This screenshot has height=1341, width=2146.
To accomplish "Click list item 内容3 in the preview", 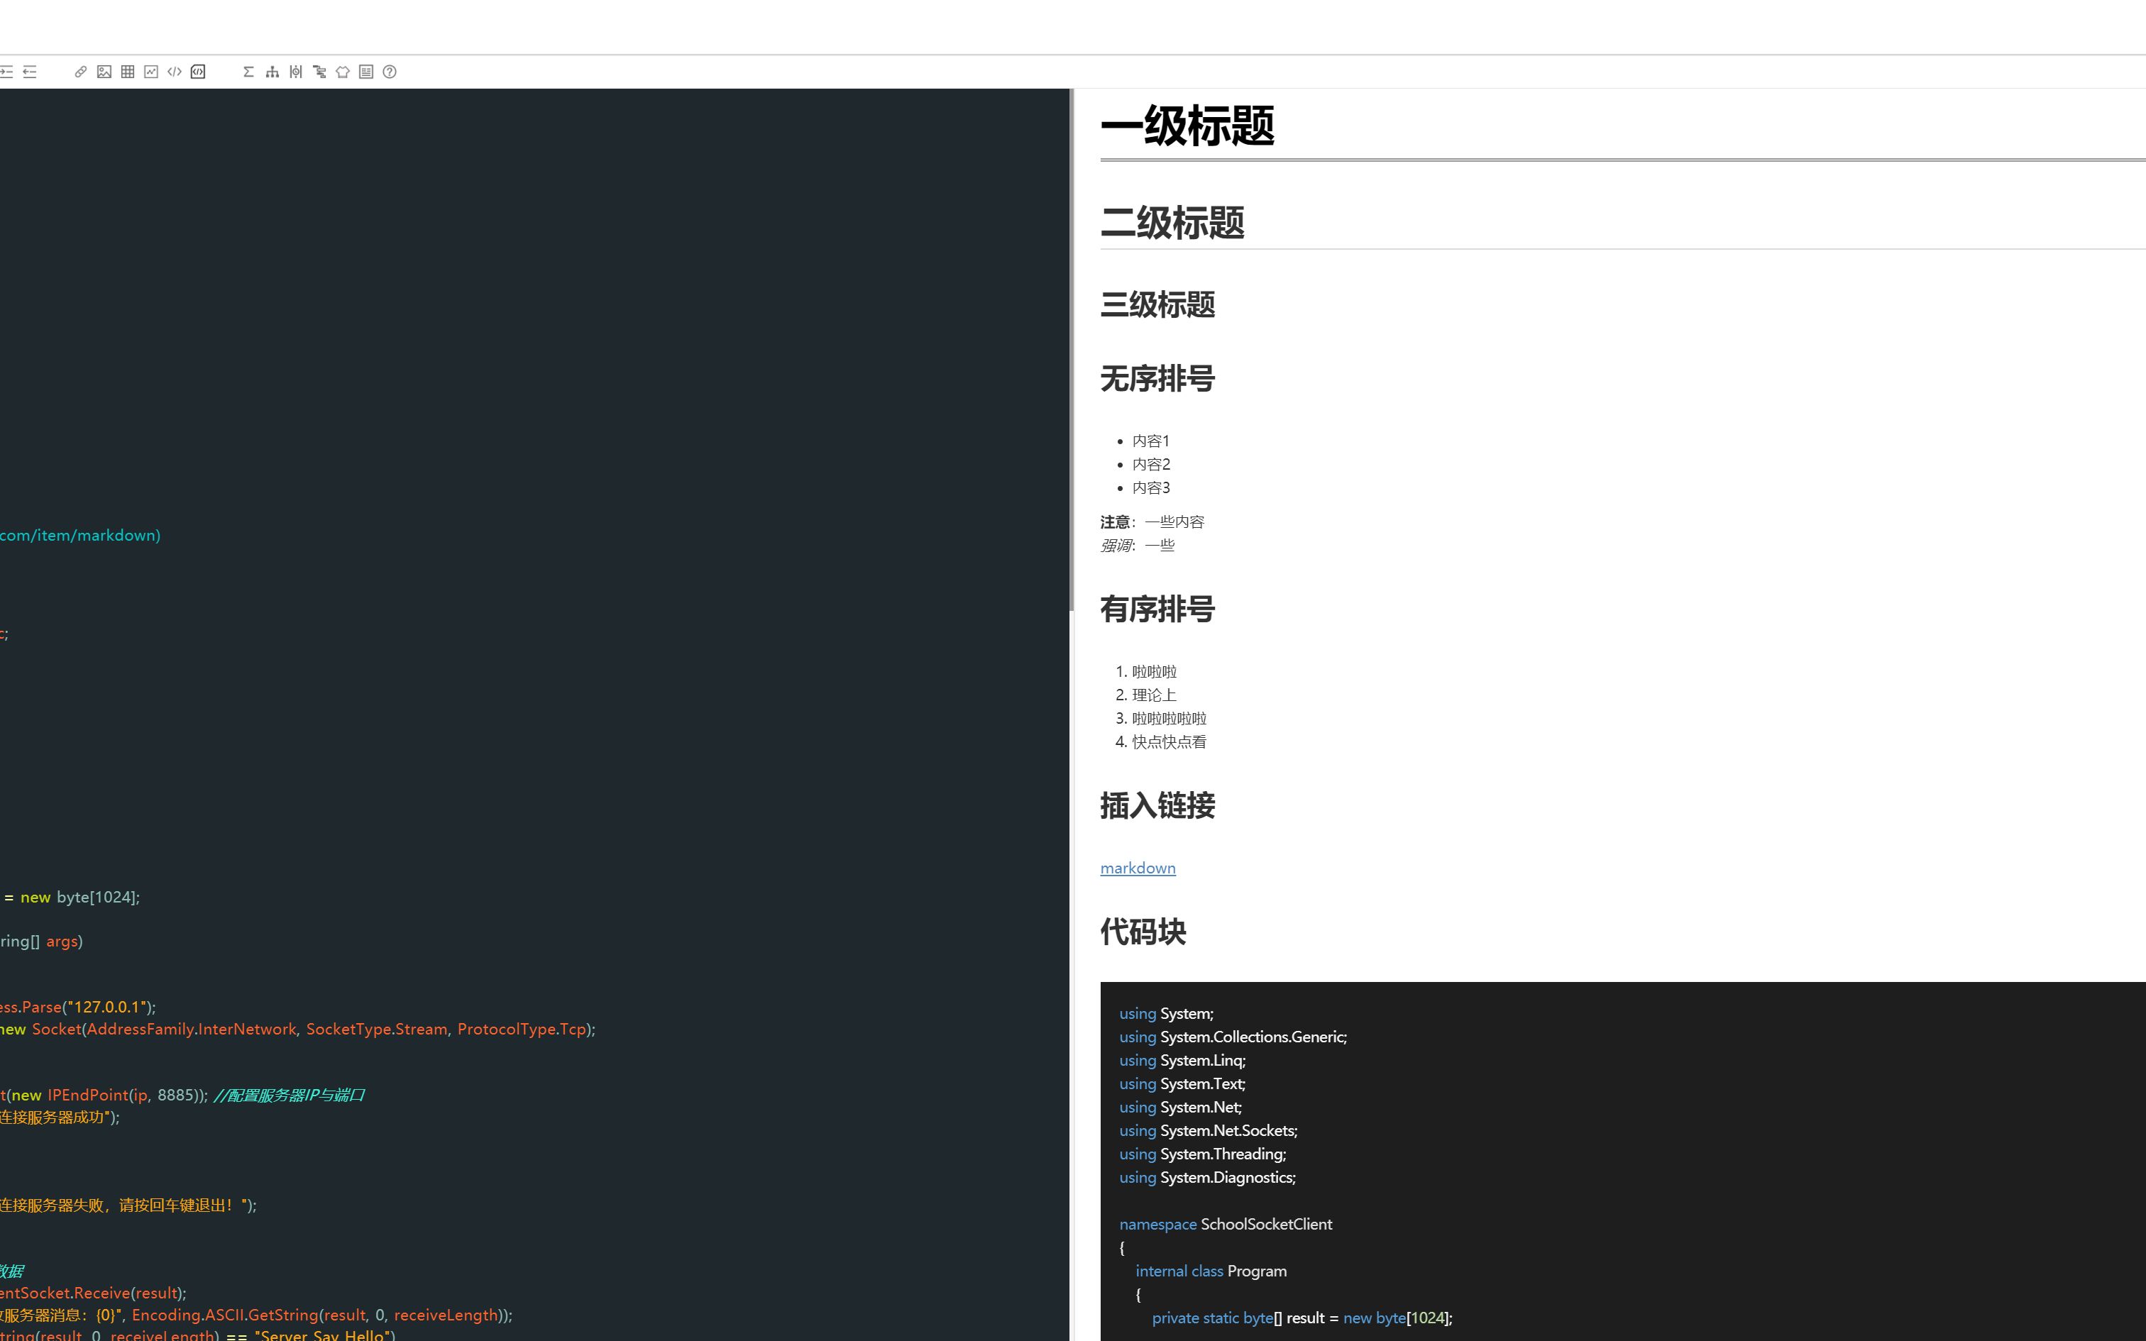I will pyautogui.click(x=1151, y=488).
